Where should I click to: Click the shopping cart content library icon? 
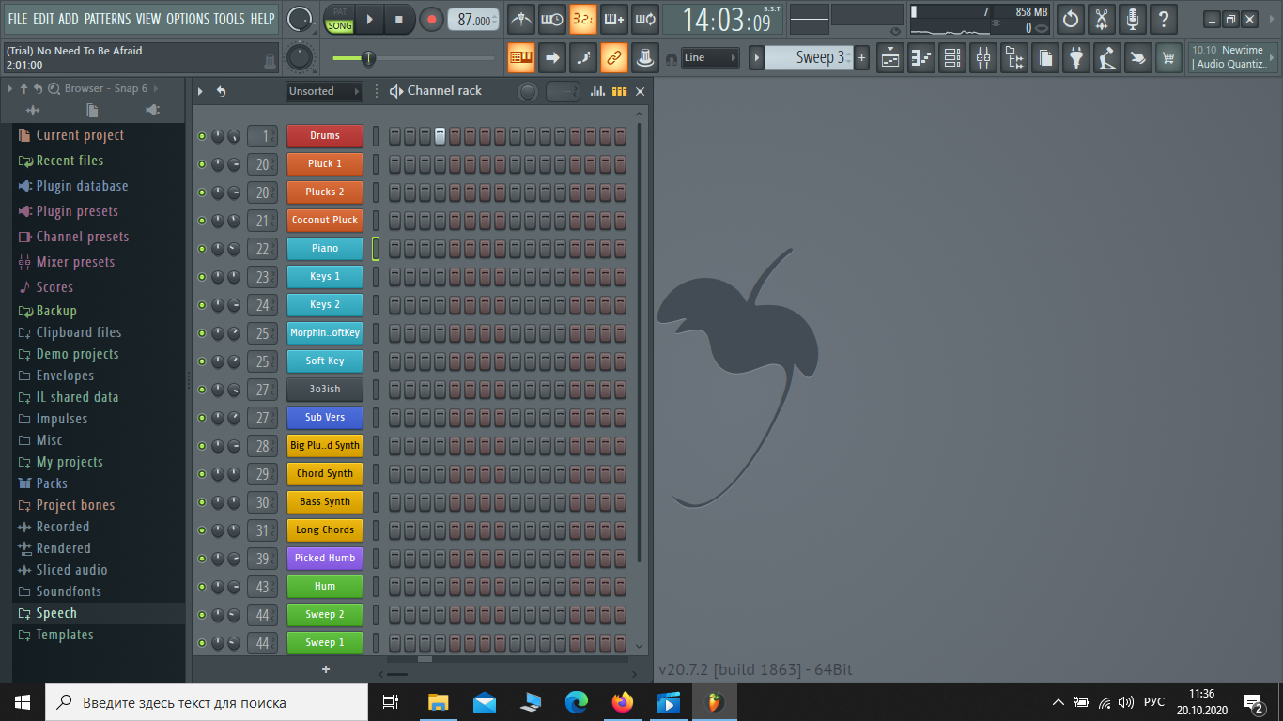click(x=1168, y=58)
